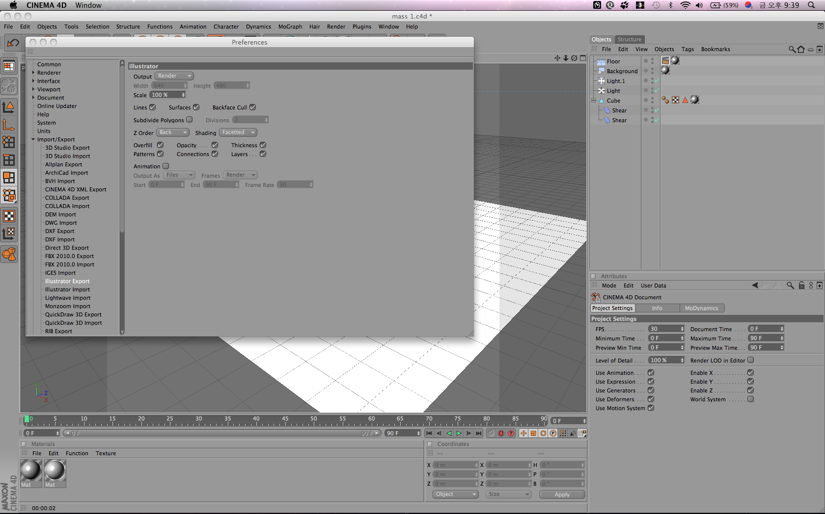The width and height of the screenshot is (825, 514).
Task: Toggle the Surfaces checkbox
Action: (x=196, y=107)
